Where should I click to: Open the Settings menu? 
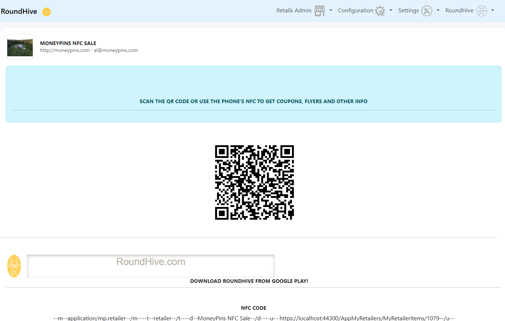[x=419, y=11]
